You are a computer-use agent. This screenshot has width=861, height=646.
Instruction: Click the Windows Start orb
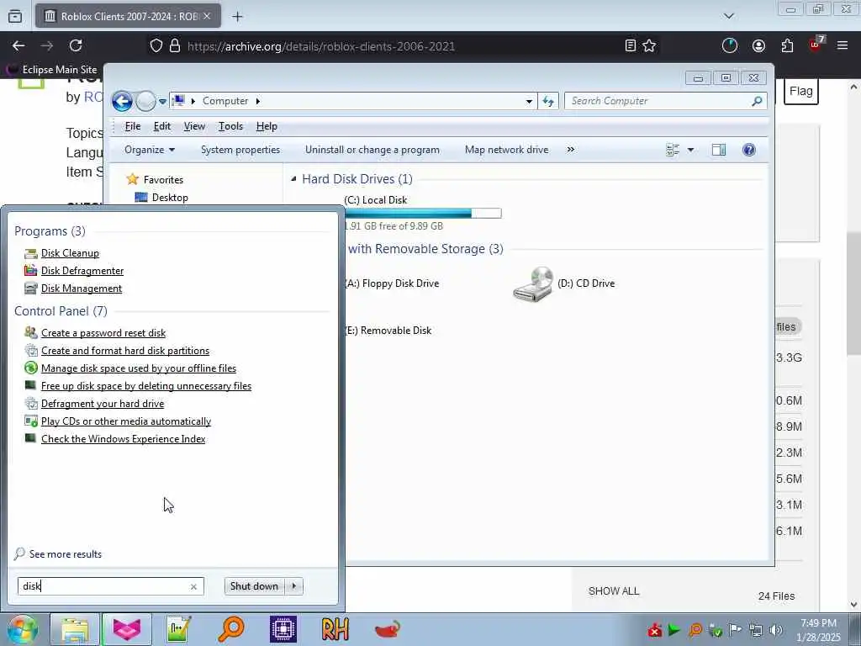(x=22, y=629)
